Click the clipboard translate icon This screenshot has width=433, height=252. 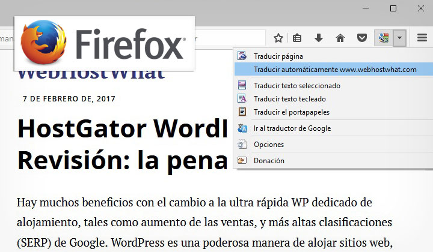tap(242, 111)
